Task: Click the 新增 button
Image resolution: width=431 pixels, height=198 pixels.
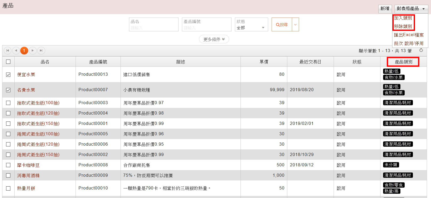Action: (385, 9)
